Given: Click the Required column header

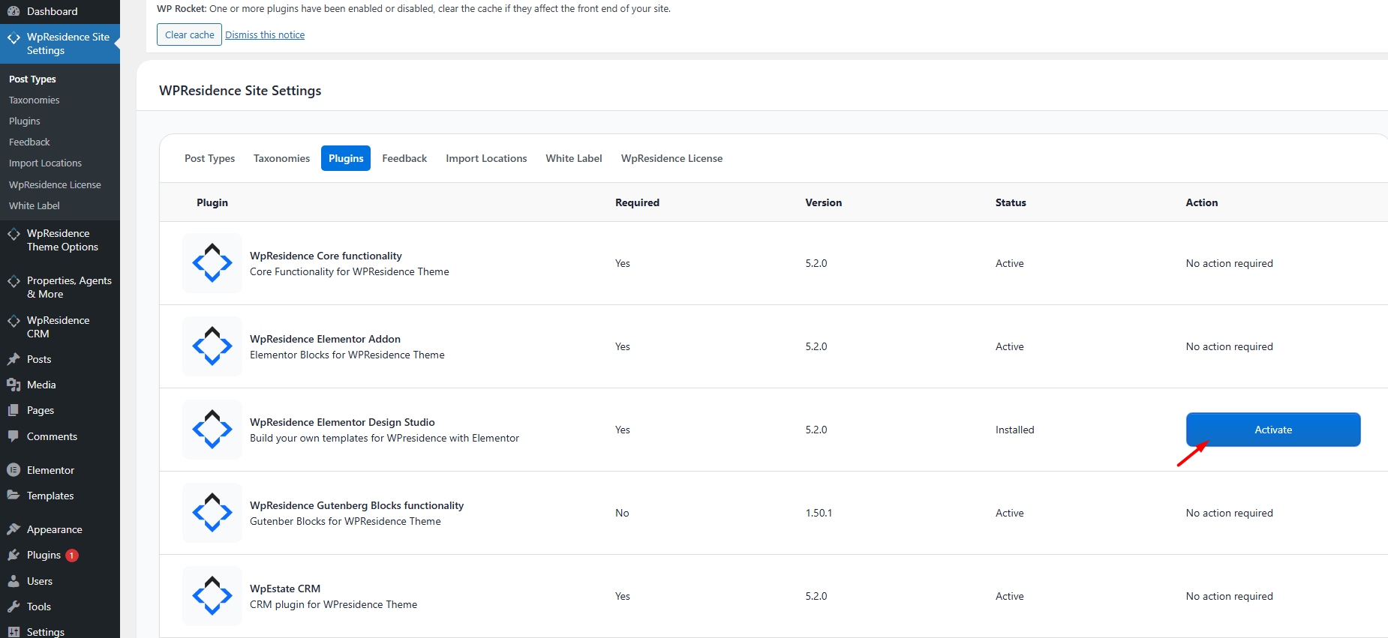Looking at the screenshot, I should [x=637, y=202].
